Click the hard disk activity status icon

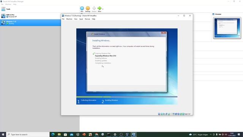(x=159, y=114)
